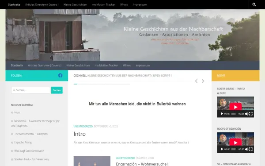The height and width of the screenshot is (166, 265).
Task: Click play control on Roofs of Asunción player
Action: point(222,149)
